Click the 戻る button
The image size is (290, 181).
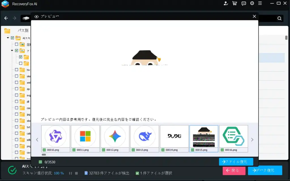click(234, 170)
